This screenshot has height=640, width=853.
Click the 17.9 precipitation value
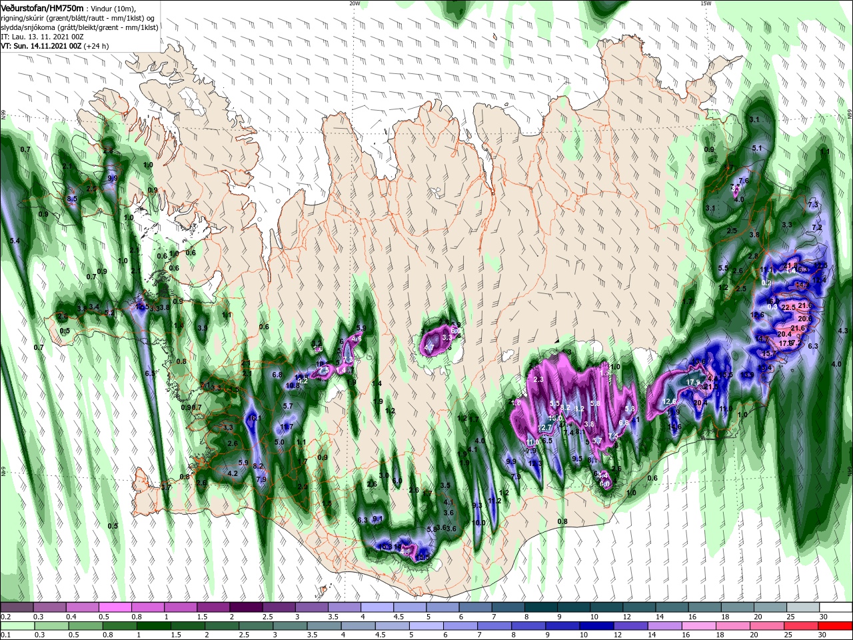click(x=694, y=382)
